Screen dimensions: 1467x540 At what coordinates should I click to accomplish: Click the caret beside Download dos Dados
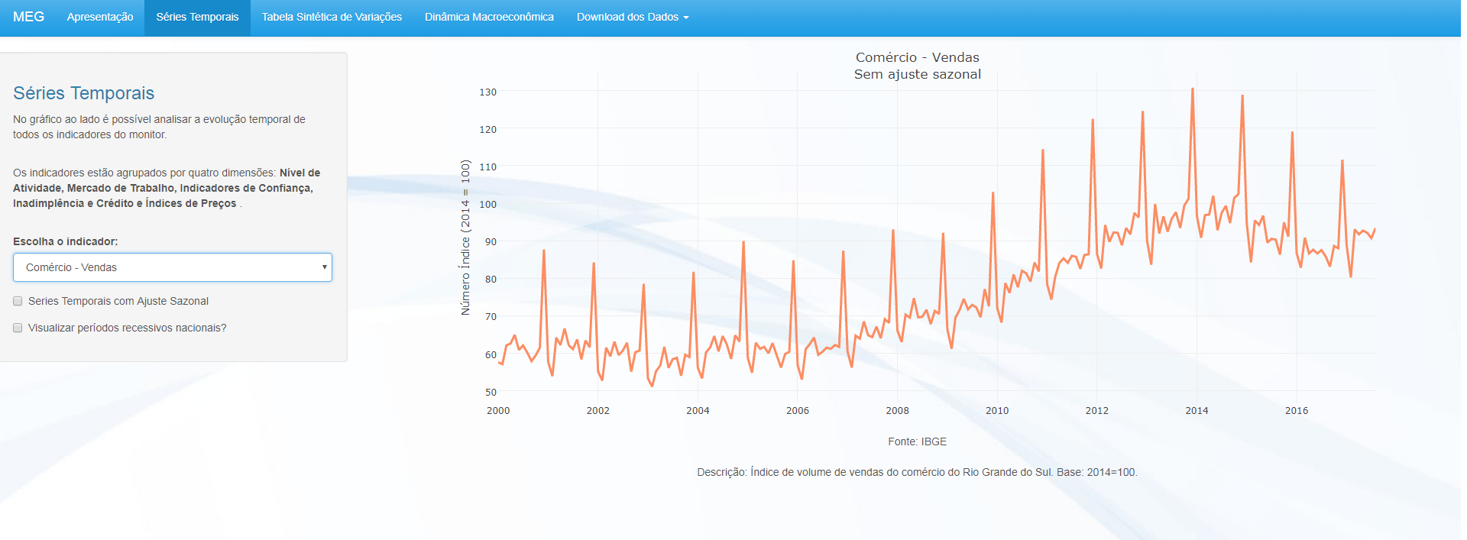[x=686, y=18]
